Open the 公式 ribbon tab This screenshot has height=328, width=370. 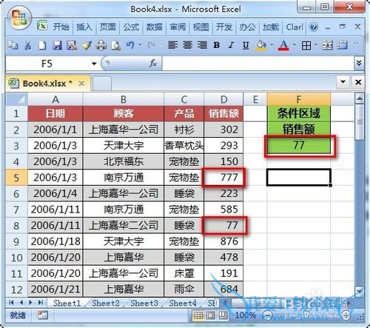(131, 27)
